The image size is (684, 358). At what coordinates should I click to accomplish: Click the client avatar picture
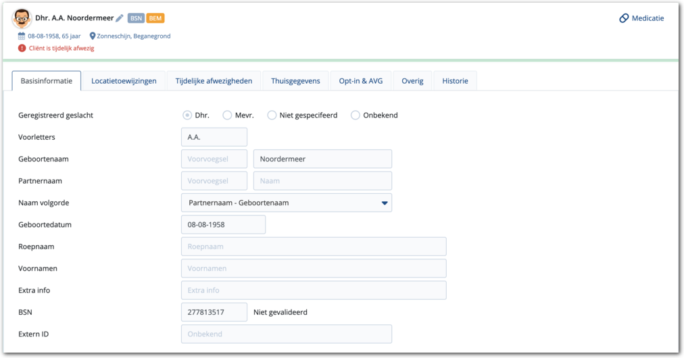(x=22, y=18)
